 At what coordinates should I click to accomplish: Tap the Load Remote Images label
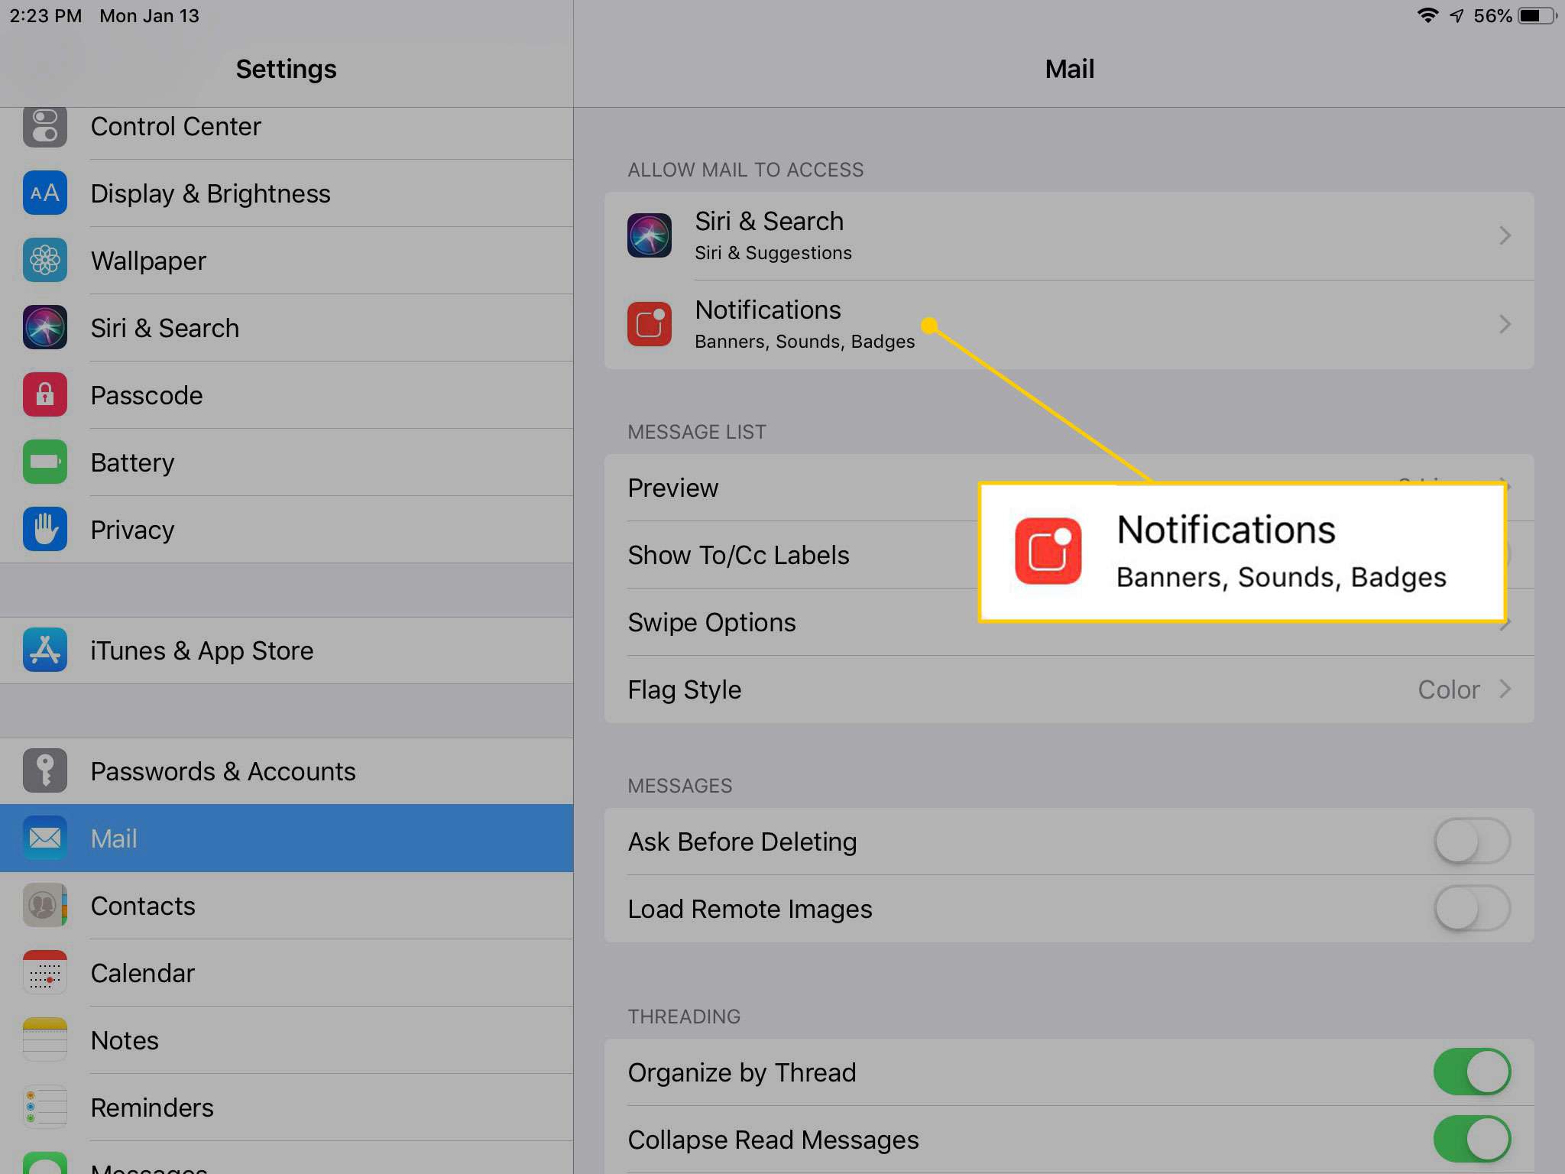pyautogui.click(x=750, y=909)
